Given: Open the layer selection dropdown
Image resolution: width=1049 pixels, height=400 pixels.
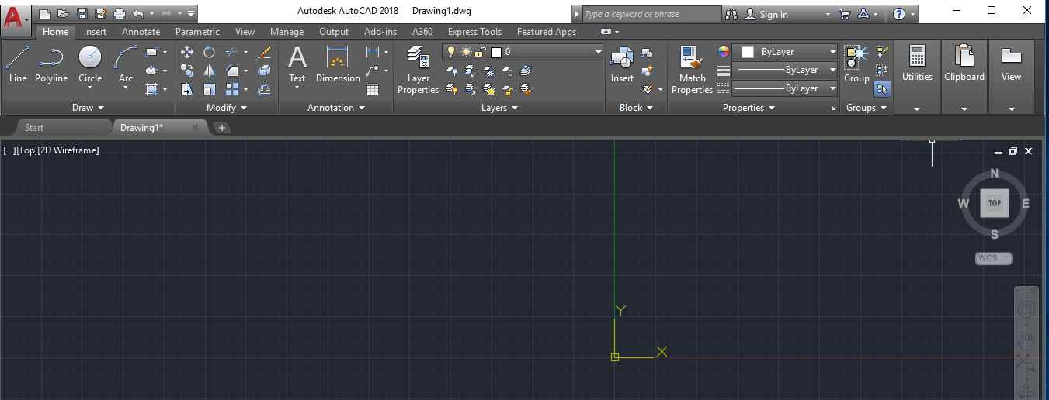Looking at the screenshot, I should pyautogui.click(x=598, y=52).
